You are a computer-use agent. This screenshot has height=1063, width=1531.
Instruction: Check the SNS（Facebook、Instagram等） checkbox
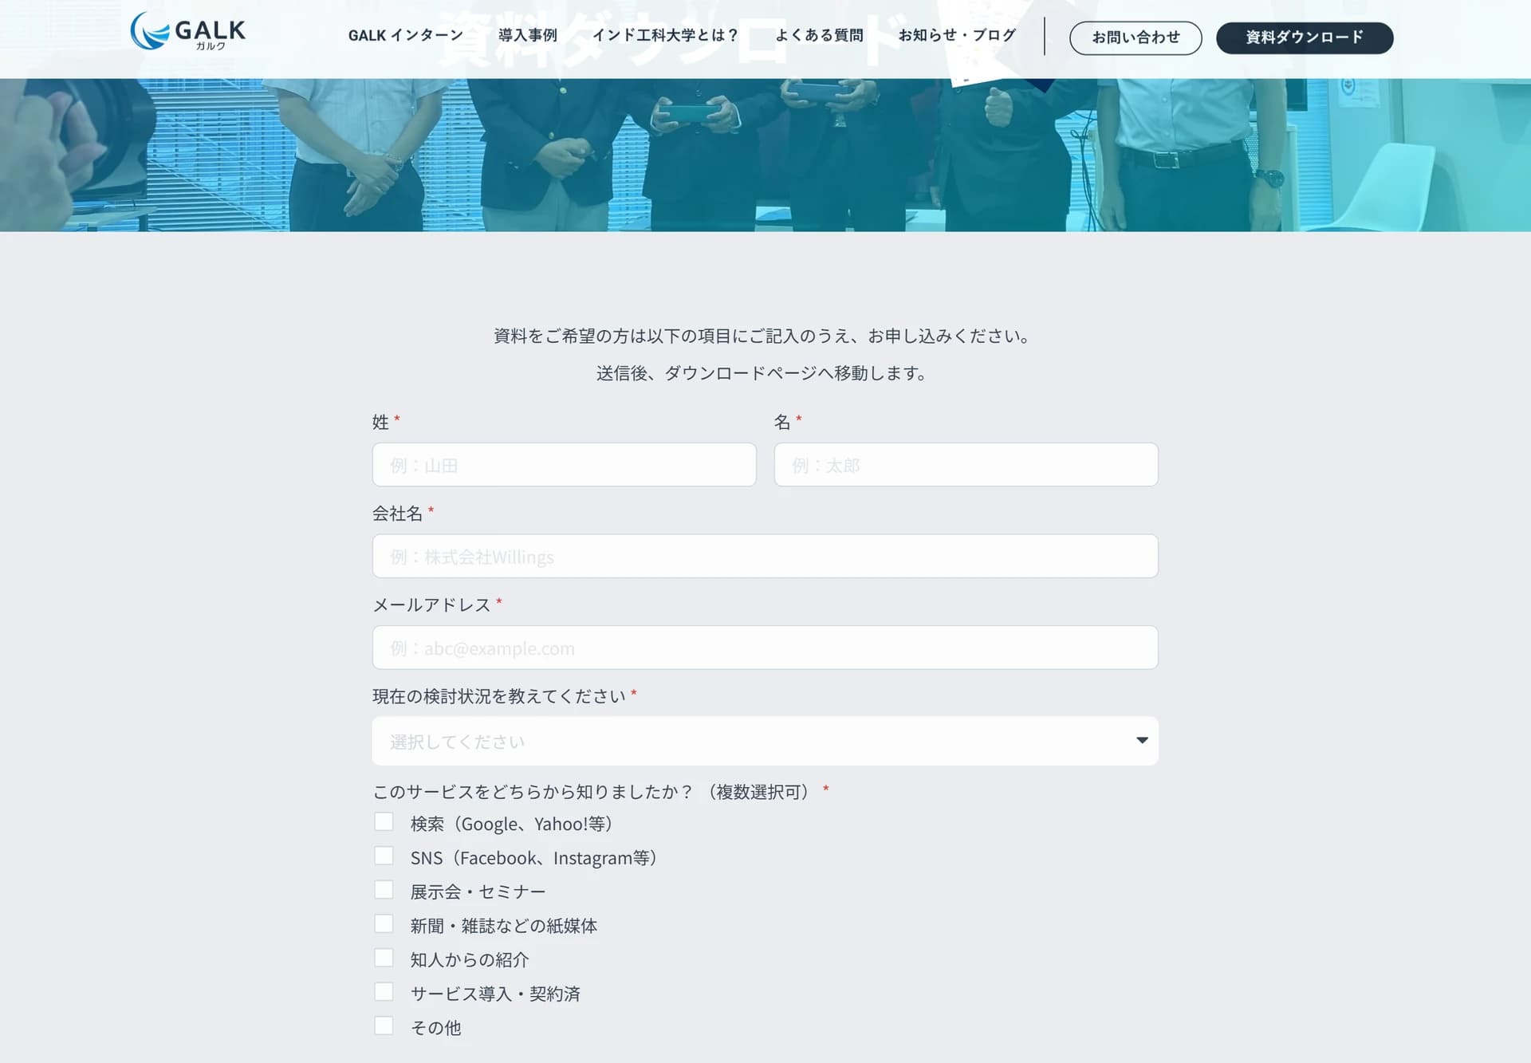coord(384,856)
